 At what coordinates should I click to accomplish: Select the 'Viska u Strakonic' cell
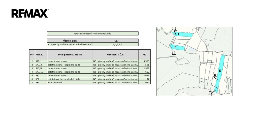point(115,33)
